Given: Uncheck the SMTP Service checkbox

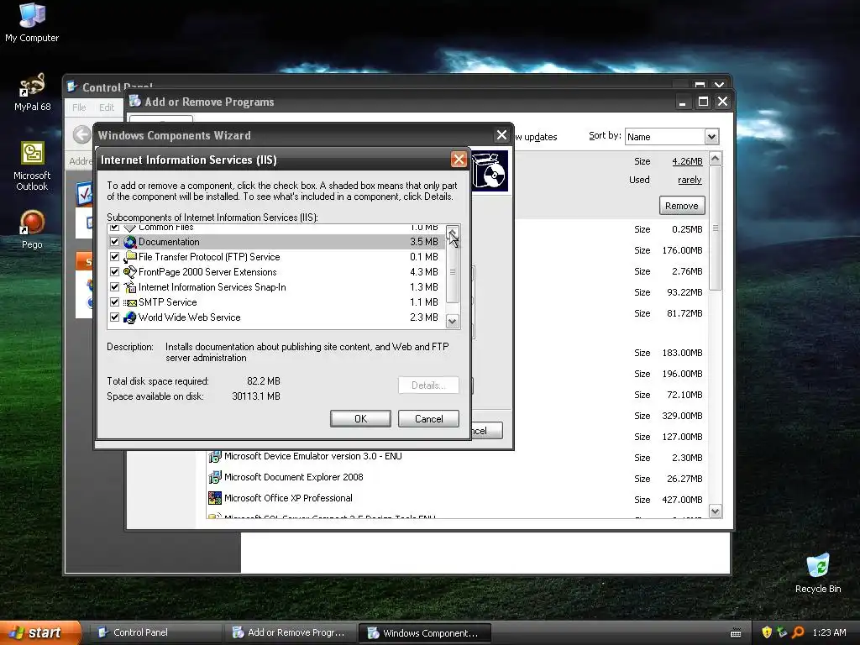Looking at the screenshot, I should [114, 302].
